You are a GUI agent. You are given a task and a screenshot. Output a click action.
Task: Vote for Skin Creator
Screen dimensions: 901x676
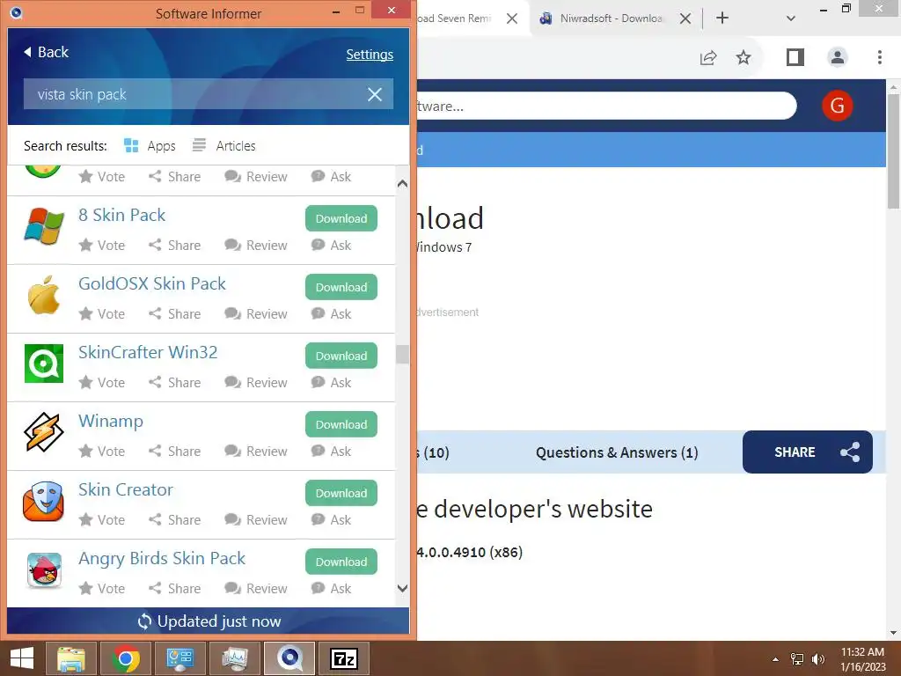tap(102, 520)
